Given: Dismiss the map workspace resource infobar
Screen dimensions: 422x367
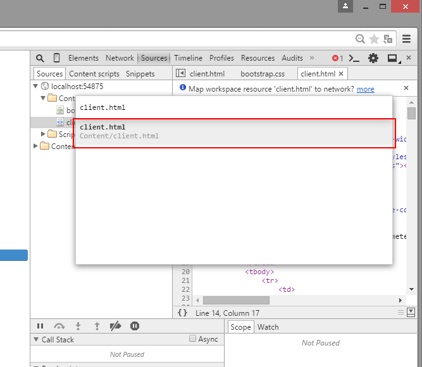Looking at the screenshot, I should pos(406,88).
